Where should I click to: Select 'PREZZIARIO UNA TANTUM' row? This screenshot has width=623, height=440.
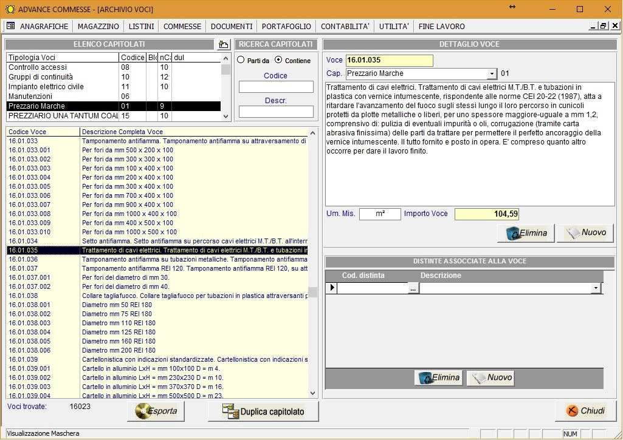pos(114,116)
